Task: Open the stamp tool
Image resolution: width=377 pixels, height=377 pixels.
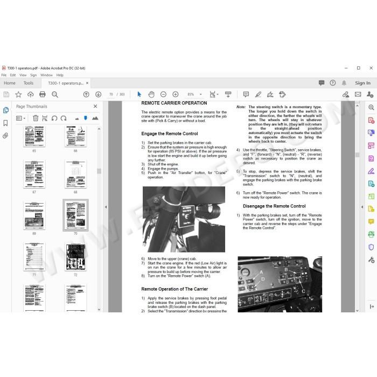Action: tap(282, 94)
